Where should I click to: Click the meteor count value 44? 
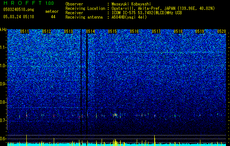[x=53, y=17]
